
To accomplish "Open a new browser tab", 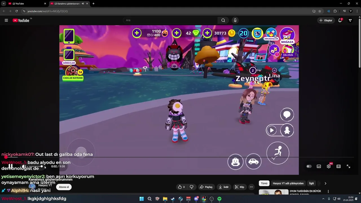I will [93, 4].
